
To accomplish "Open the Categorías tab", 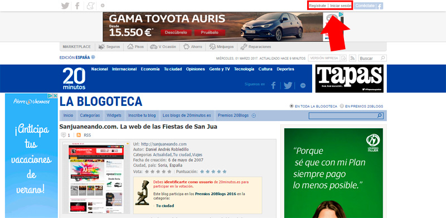I will pyautogui.click(x=90, y=115).
